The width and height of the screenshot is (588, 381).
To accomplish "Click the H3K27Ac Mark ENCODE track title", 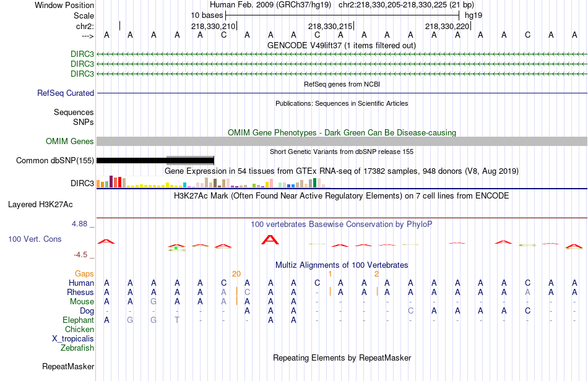I will pyautogui.click(x=342, y=196).
